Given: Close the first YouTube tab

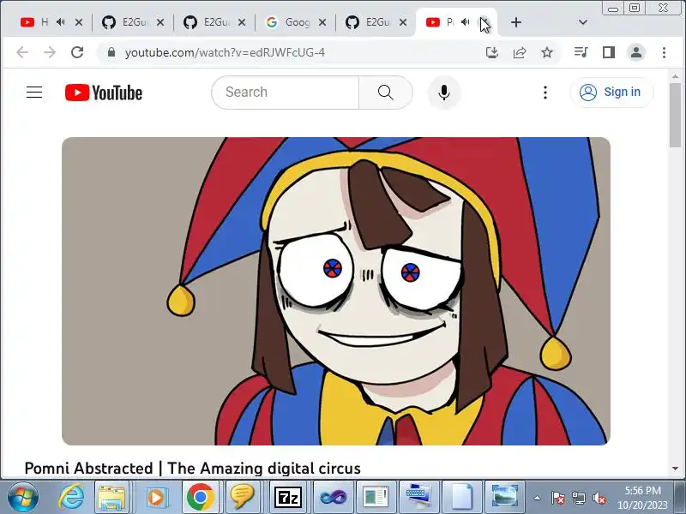Looking at the screenshot, I should [79, 22].
